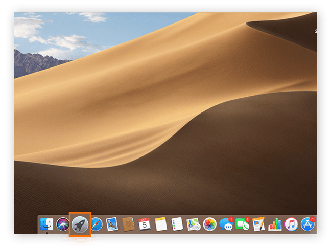The image size is (332, 249).
Task: Open the Maps app icon
Action: click(x=193, y=224)
